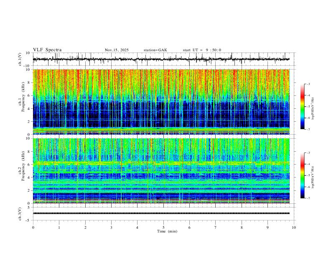Click the ch.2 Frequency (kHz) axis label

(x=22, y=166)
